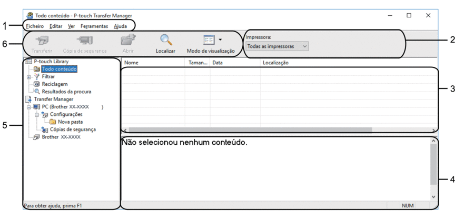The image size is (464, 219).
Task: Click the Abrir toolbar icon
Action: [128, 39]
